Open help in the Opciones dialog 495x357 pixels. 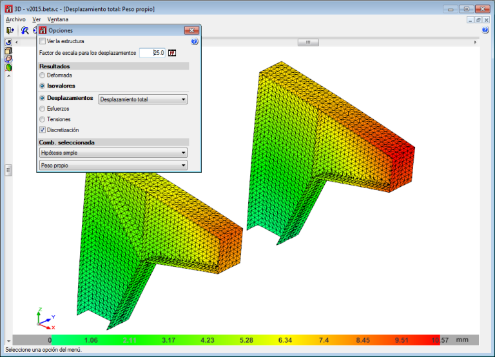pyautogui.click(x=195, y=41)
